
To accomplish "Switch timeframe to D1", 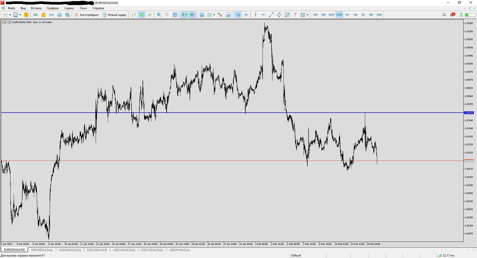I will 363,15.
